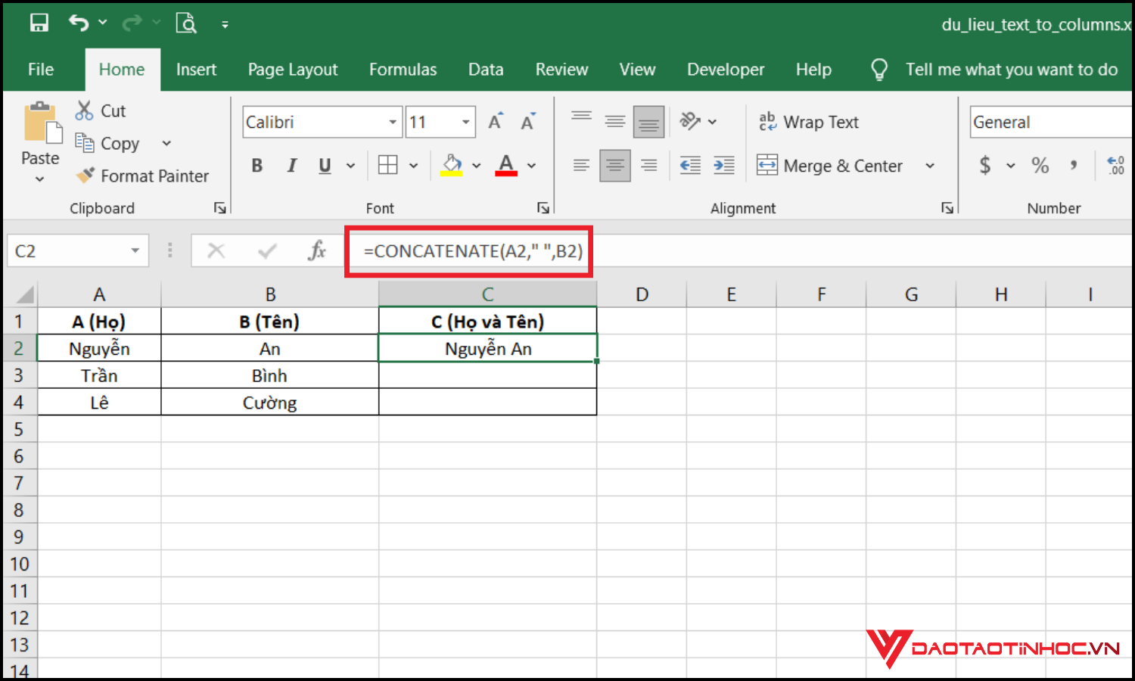Apply yellow fill color
The height and width of the screenshot is (681, 1135).
click(452, 165)
